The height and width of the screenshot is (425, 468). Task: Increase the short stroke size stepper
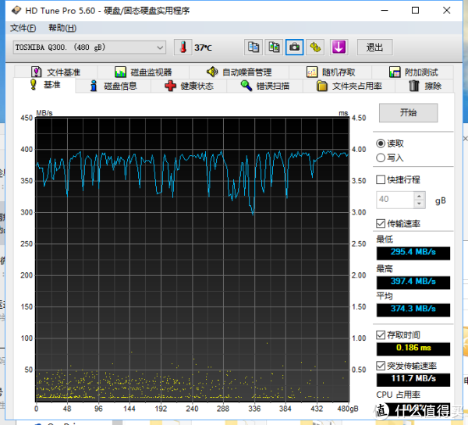pyautogui.click(x=419, y=196)
